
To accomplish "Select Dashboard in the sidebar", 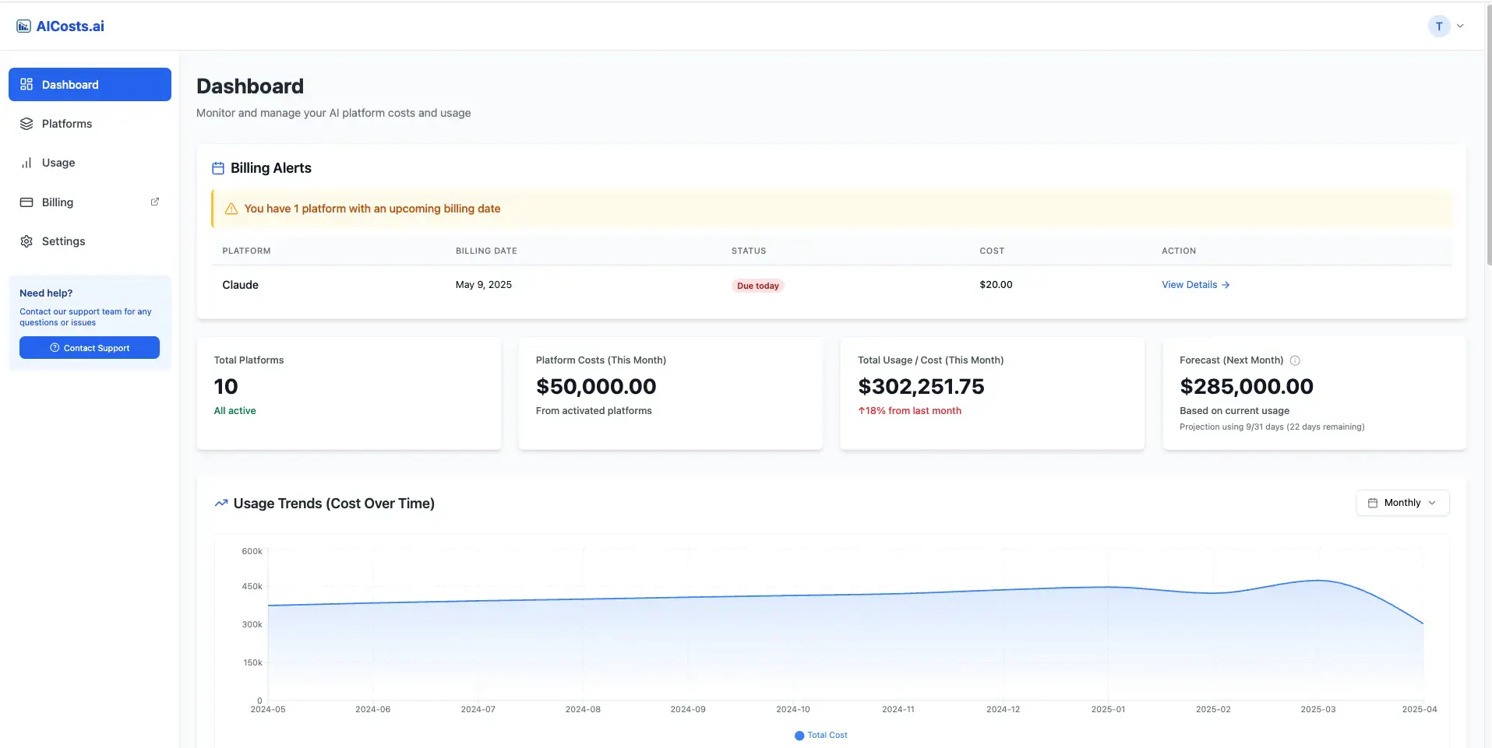I will pyautogui.click(x=90, y=84).
